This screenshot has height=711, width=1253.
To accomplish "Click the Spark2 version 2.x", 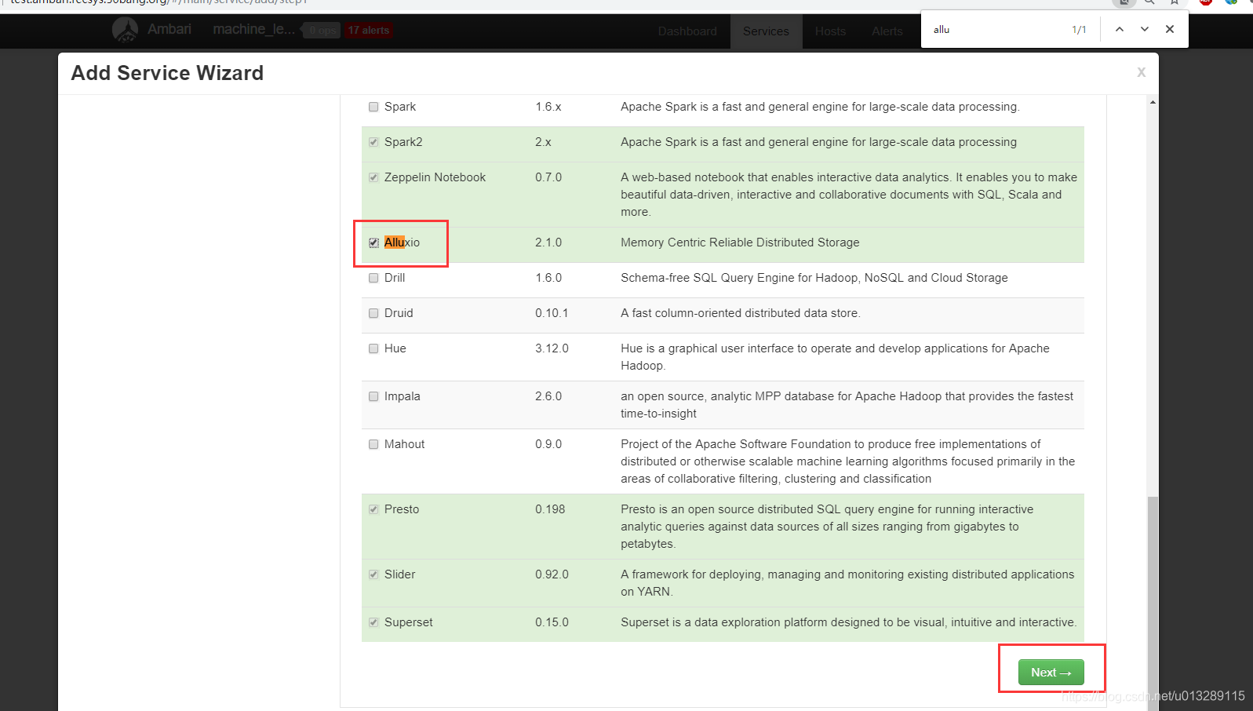I will pos(543,142).
